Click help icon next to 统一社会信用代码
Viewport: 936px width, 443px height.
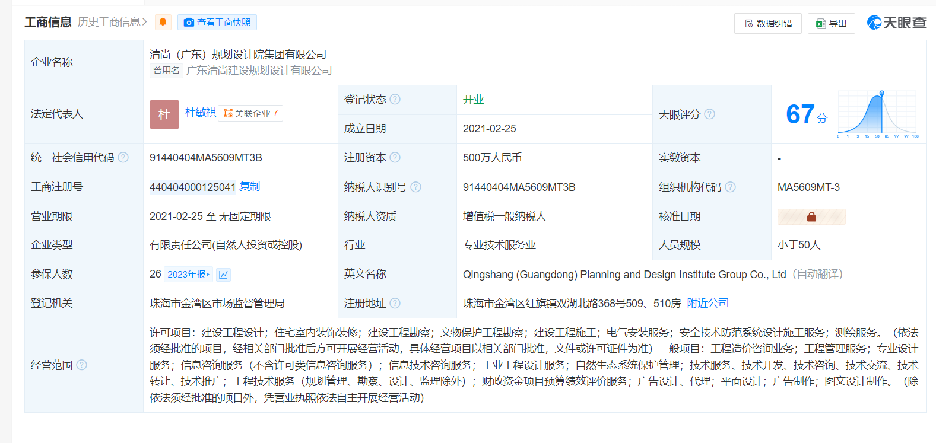(x=123, y=158)
